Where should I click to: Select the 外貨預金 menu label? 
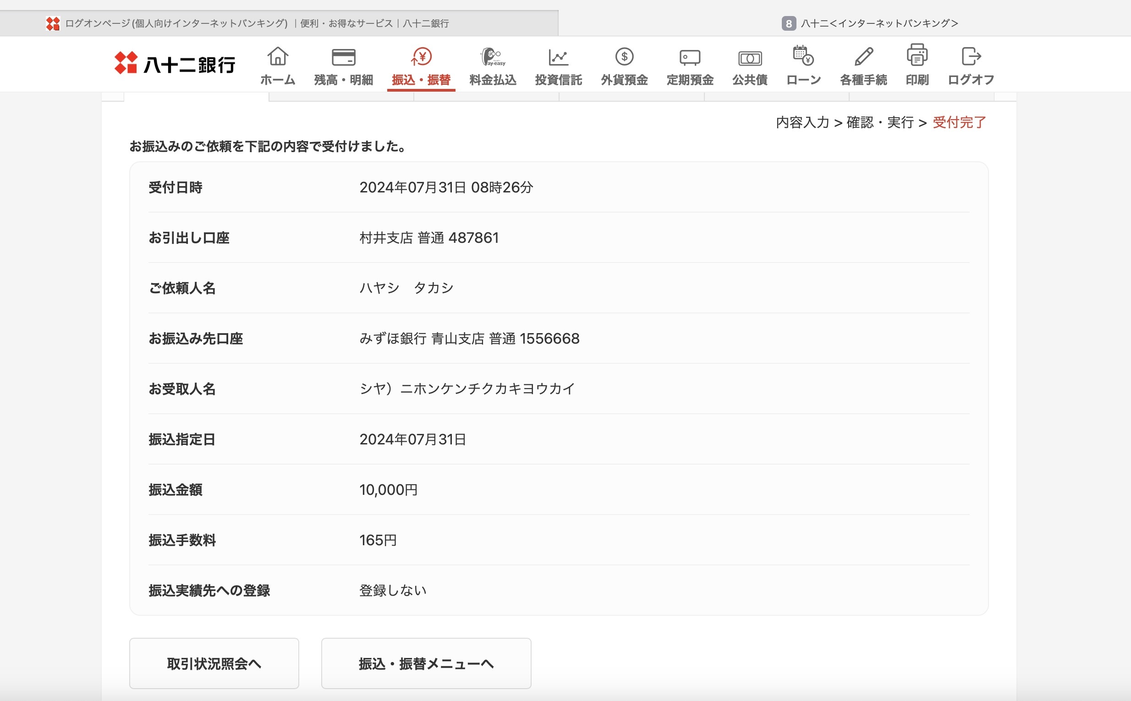[x=624, y=80]
